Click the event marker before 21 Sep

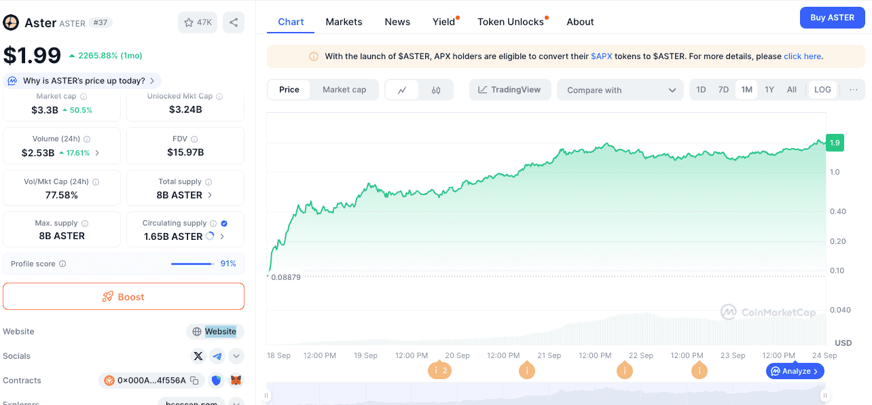(x=526, y=370)
